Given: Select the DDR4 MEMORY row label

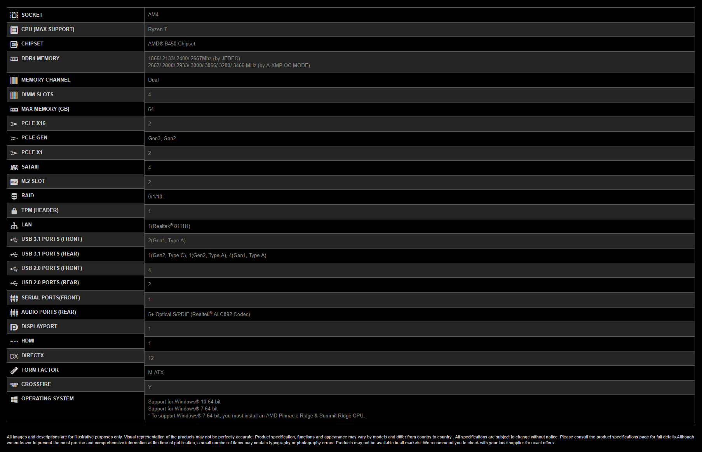Looking at the screenshot, I should [x=40, y=58].
